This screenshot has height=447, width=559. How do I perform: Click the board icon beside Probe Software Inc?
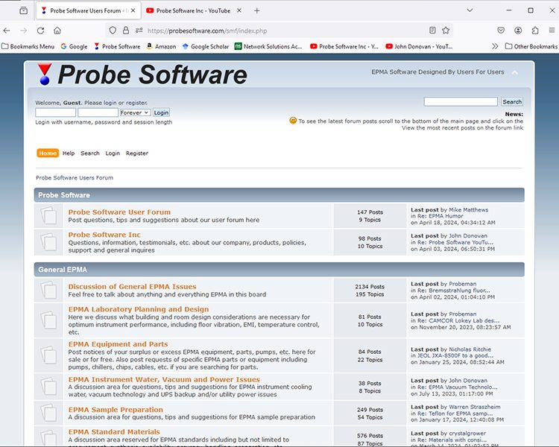48,242
